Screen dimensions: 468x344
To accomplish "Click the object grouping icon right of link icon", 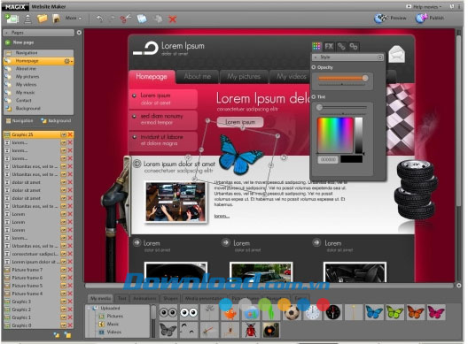I will (x=354, y=46).
